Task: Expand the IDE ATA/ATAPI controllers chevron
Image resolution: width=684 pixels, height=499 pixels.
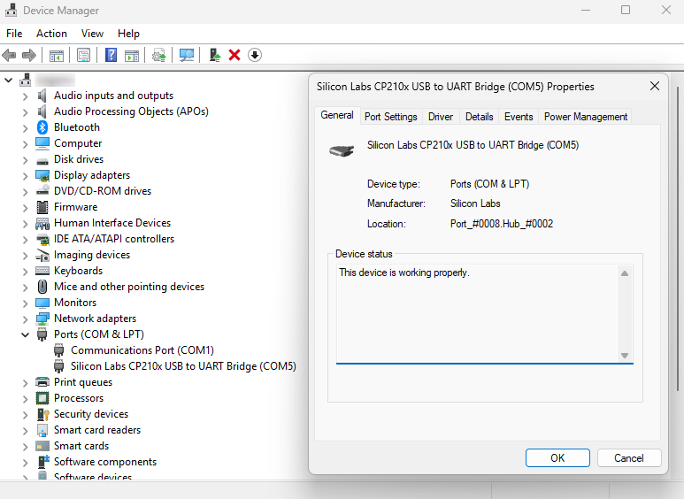Action: (x=26, y=239)
